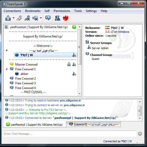Open the contacts list icon
The image size is (147, 147).
pos(58,18)
